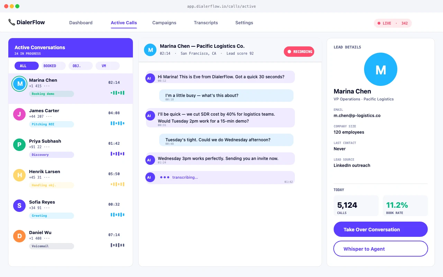Go to the Settings tab
Viewport: 443px width, 277px height.
244,23
